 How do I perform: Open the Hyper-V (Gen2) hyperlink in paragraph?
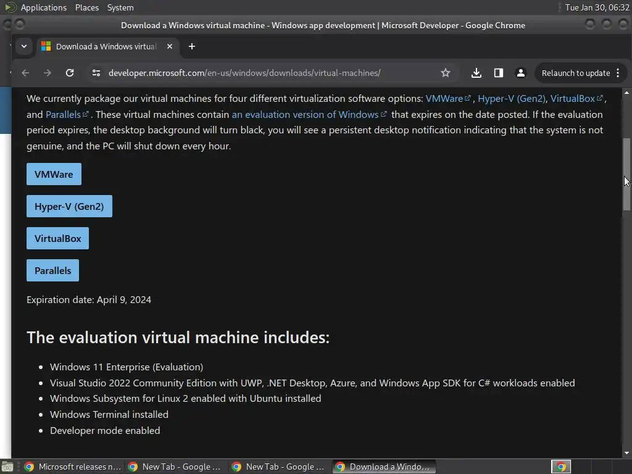pos(512,99)
